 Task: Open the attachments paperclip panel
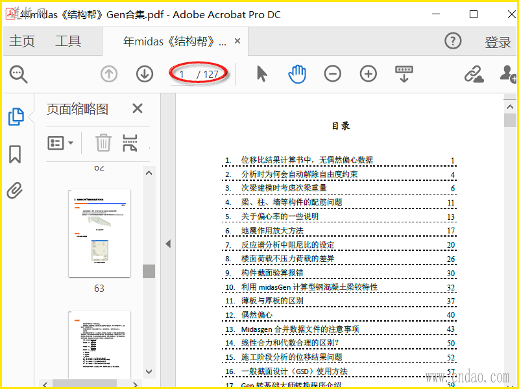pyautogui.click(x=15, y=190)
